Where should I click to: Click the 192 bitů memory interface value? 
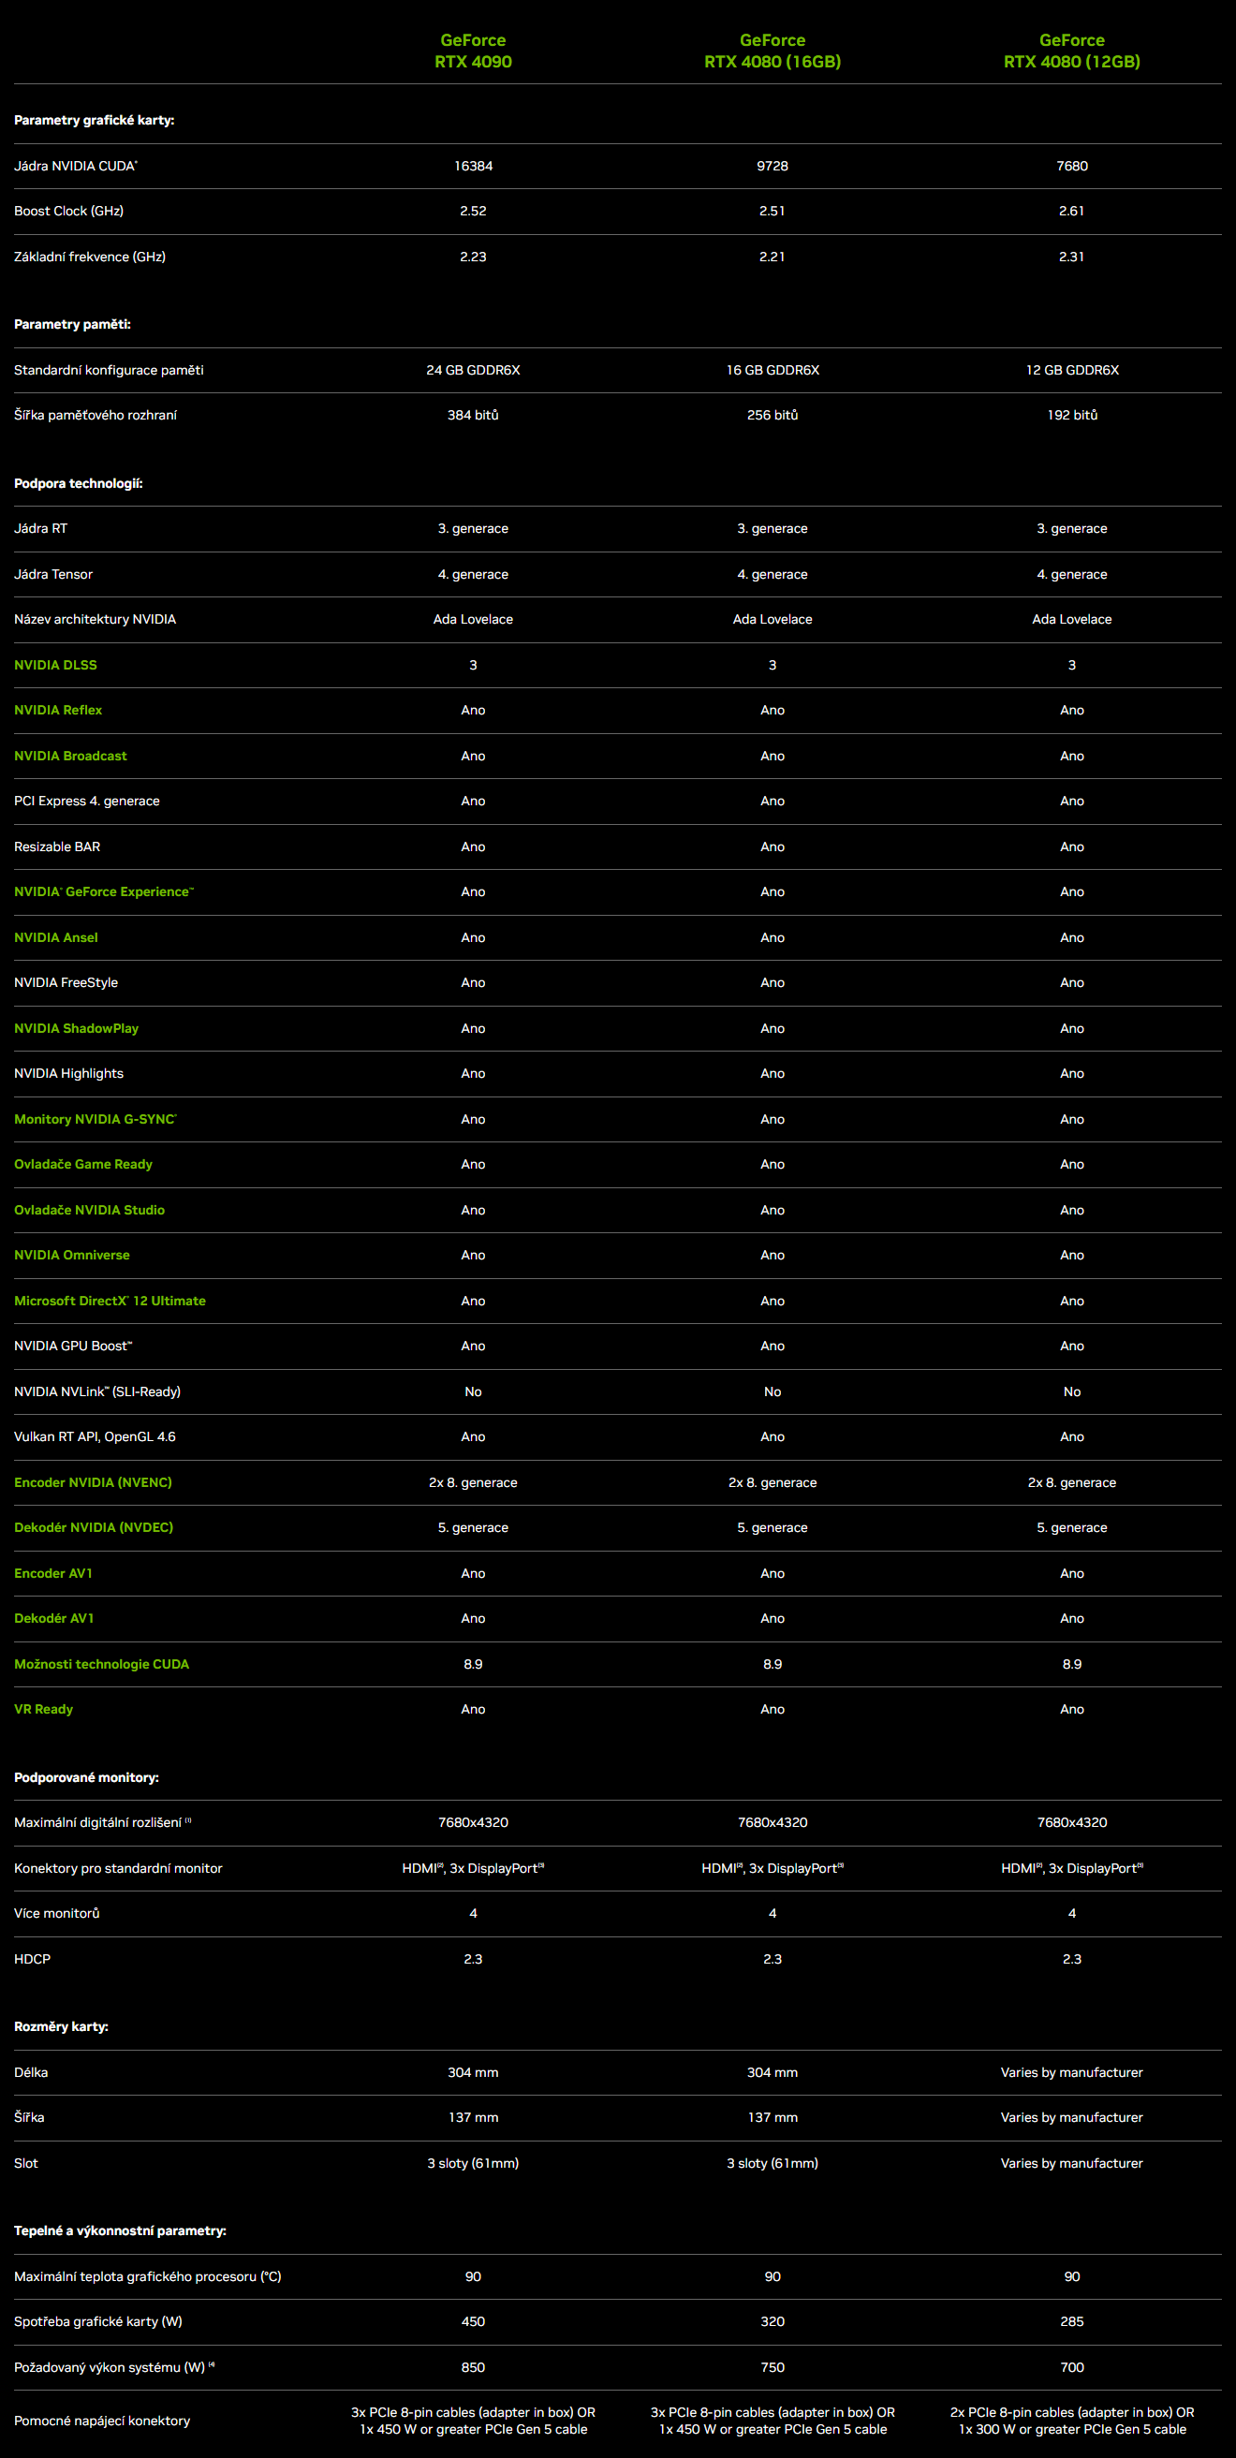[x=1072, y=415]
